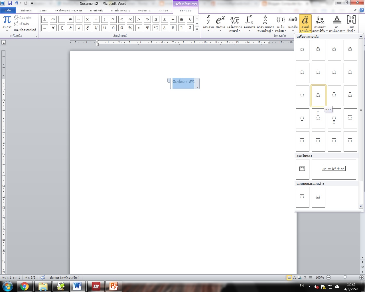Open the Script (eˣ) structures dropdown
The width and height of the screenshot is (365, 292).
(220, 24)
